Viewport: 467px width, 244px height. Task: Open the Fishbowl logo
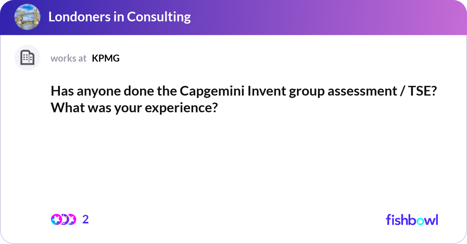coord(412,220)
